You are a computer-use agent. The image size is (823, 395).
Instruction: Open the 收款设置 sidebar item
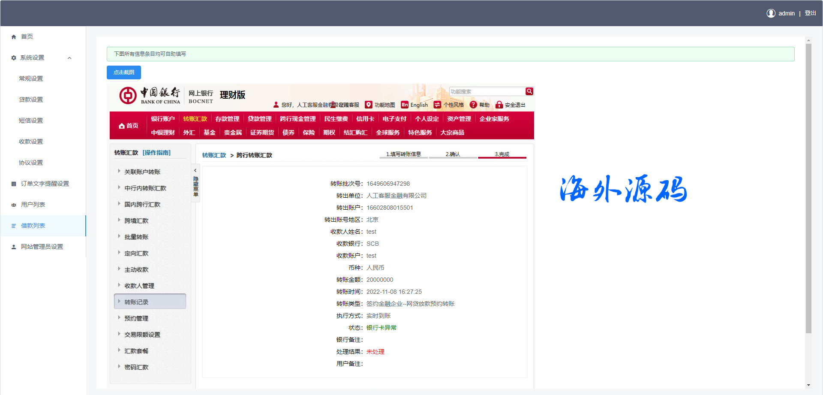click(31, 142)
